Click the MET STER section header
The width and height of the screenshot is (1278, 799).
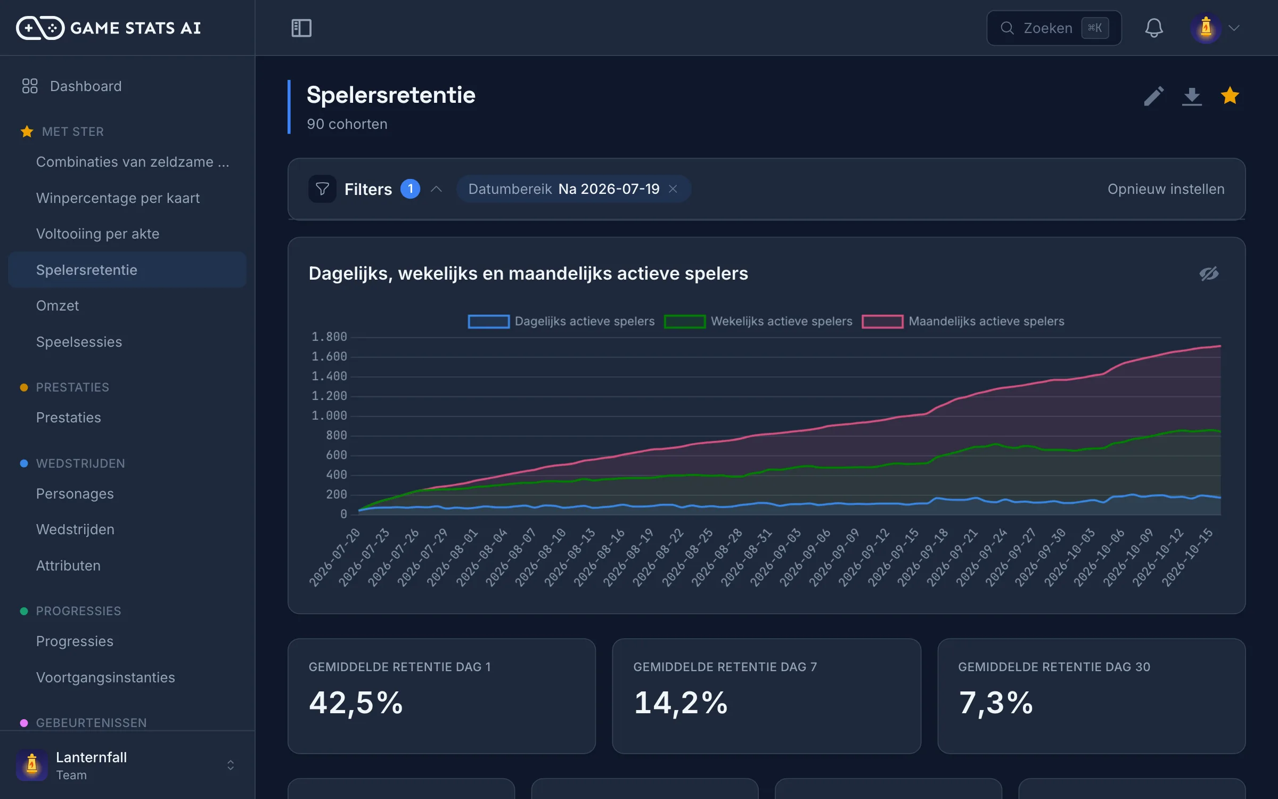pos(62,132)
